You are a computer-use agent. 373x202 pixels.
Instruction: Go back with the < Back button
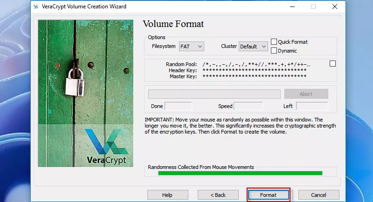[218, 195]
